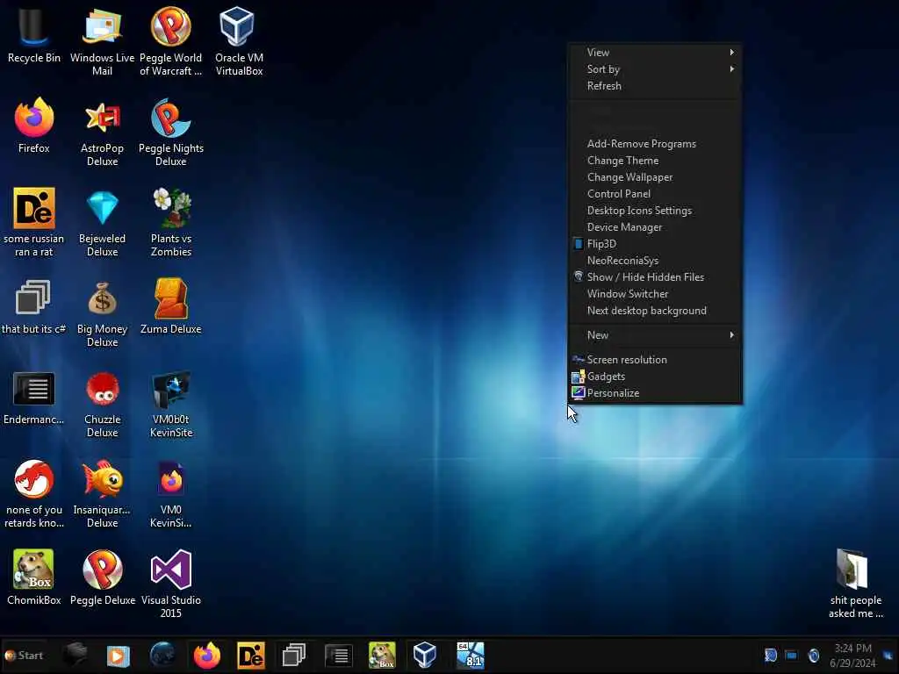This screenshot has width=899, height=674.
Task: Click the De app taskbar icon
Action: pos(251,656)
